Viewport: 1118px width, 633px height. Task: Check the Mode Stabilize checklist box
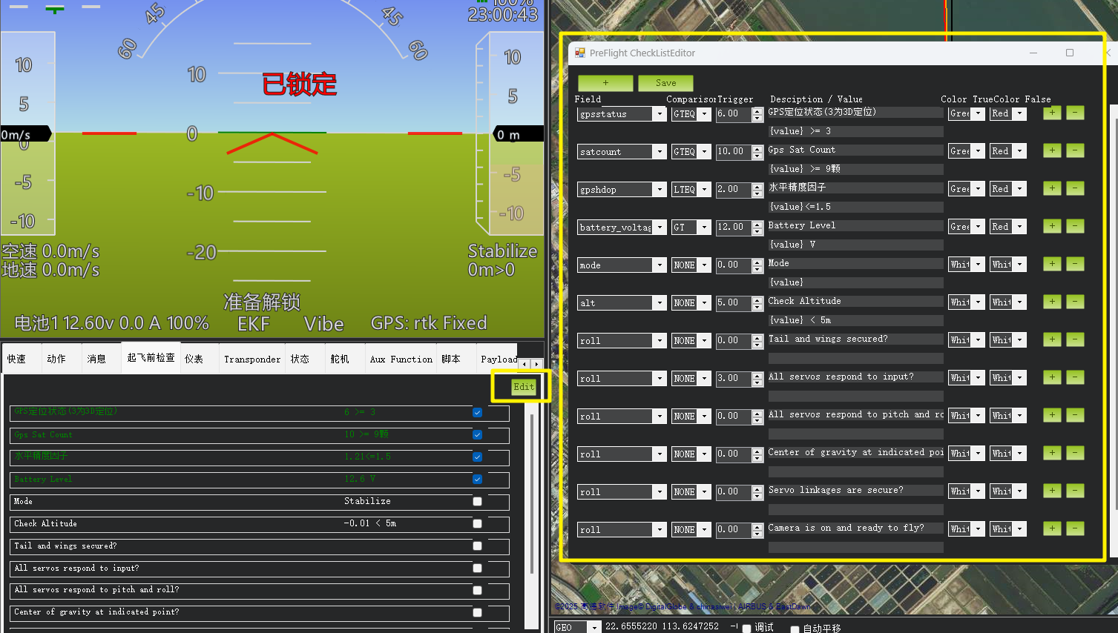(x=477, y=502)
